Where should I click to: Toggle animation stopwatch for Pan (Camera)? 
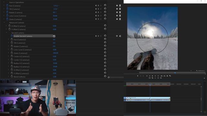[x=7, y=5]
